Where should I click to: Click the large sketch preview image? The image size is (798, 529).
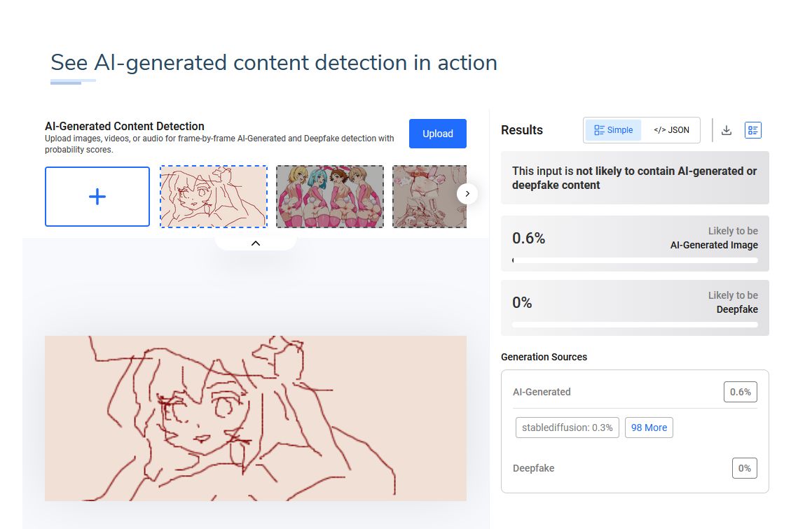point(256,418)
